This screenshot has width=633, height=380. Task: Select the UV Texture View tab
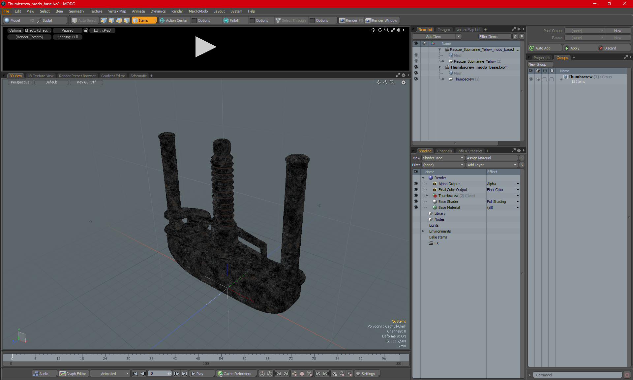point(40,76)
